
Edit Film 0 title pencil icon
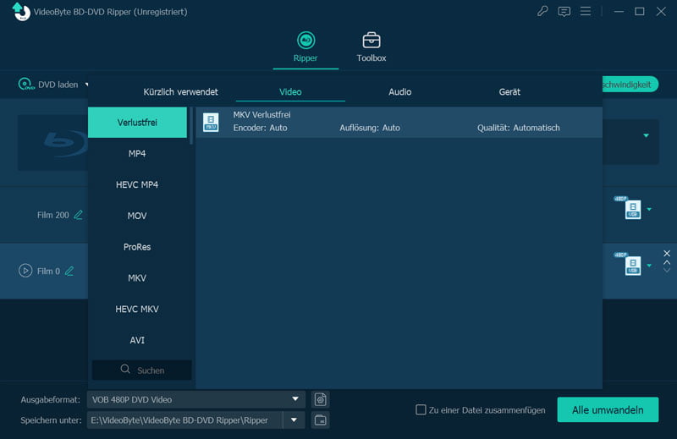[69, 271]
